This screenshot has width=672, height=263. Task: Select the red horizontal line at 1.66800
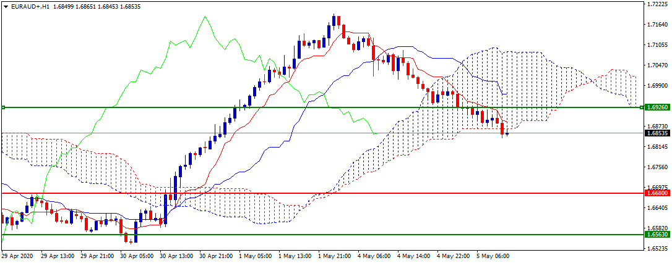point(321,193)
